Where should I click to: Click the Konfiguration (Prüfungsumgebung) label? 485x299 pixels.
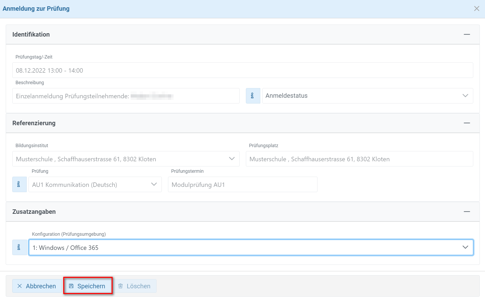[x=69, y=234]
